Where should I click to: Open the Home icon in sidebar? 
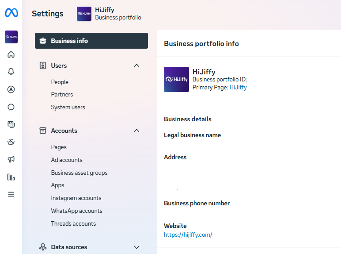coord(11,54)
